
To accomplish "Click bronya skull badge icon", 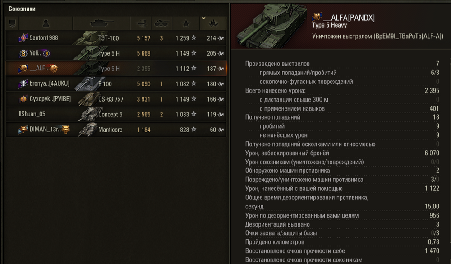I will (x=23, y=83).
